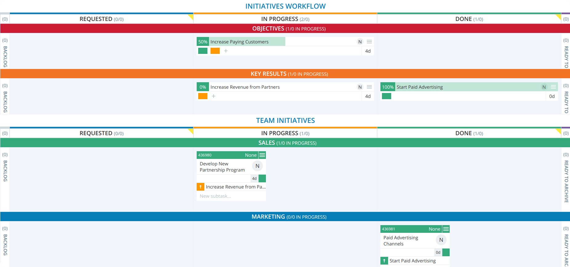Click orange color block under Increase Paying Customers

pyautogui.click(x=215, y=51)
